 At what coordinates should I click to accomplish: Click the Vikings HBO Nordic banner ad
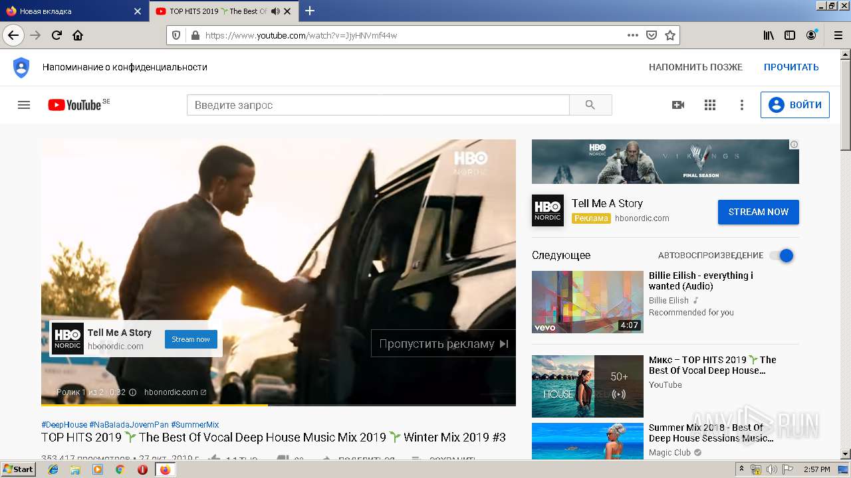point(666,161)
